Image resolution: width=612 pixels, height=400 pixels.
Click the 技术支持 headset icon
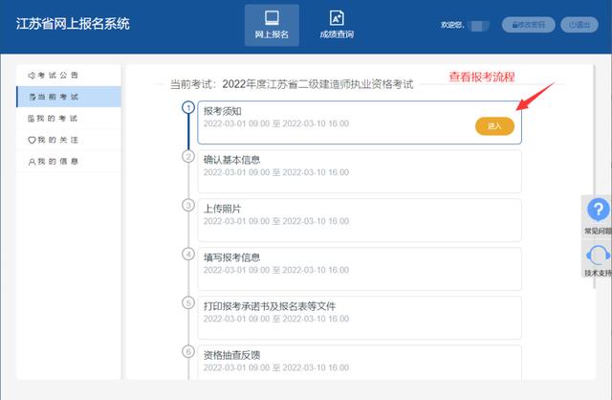[x=598, y=256]
